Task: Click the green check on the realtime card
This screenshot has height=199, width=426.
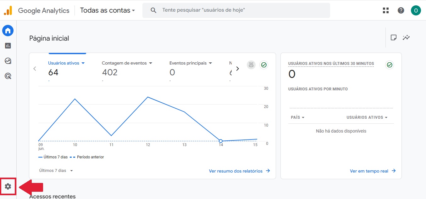Action: point(390,65)
